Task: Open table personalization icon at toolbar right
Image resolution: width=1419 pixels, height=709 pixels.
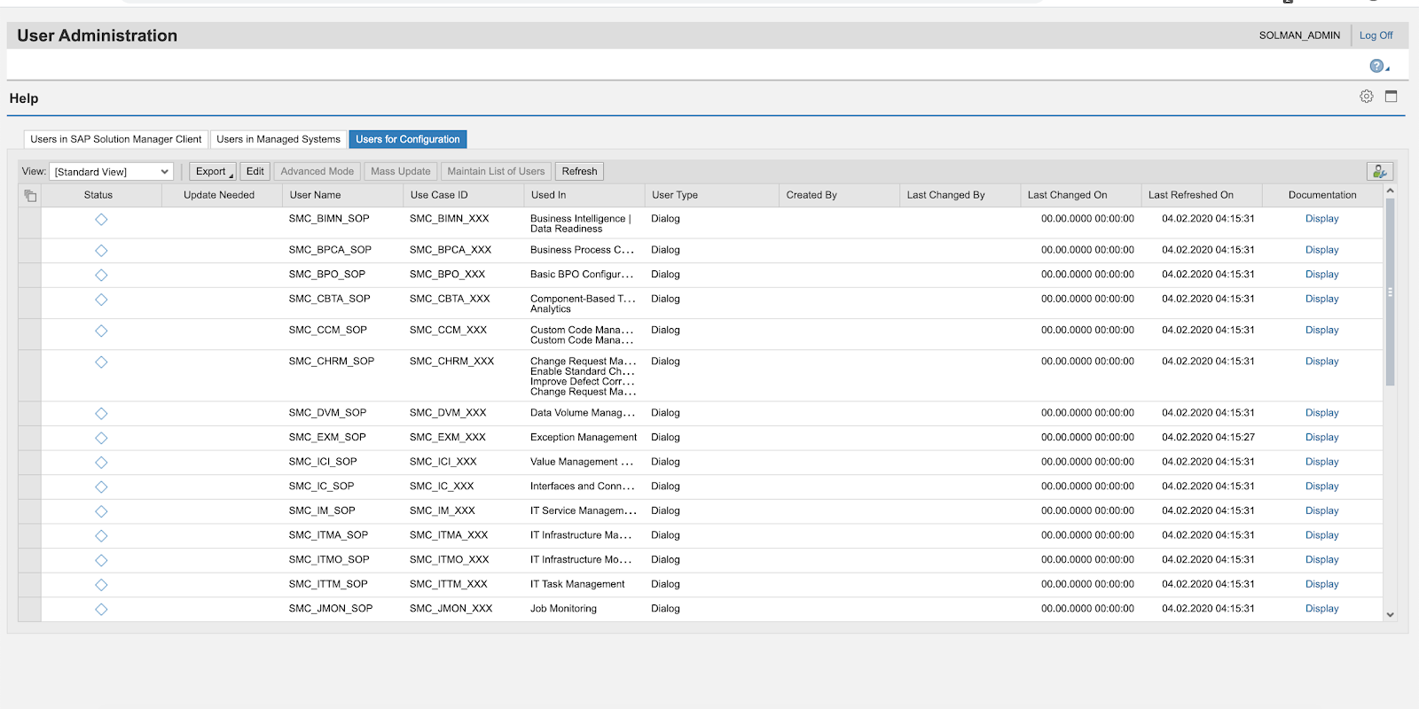Action: (x=1380, y=171)
